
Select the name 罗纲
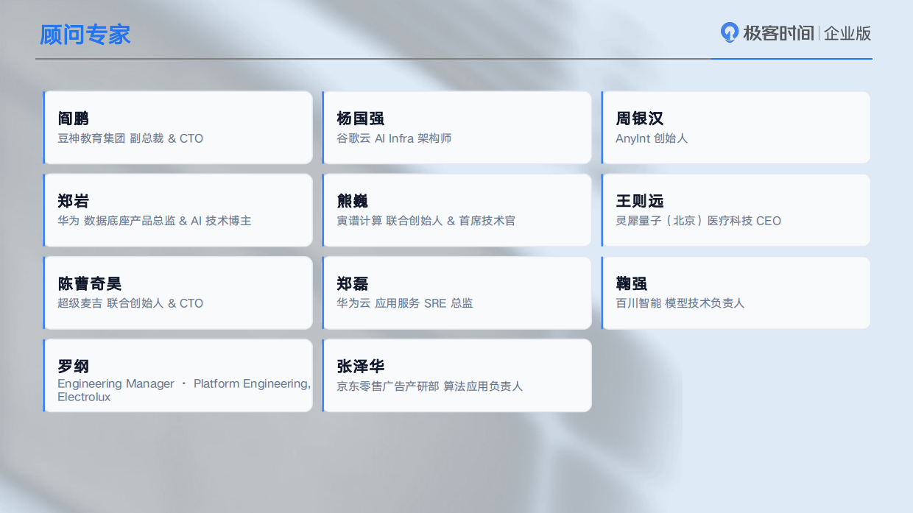point(74,366)
